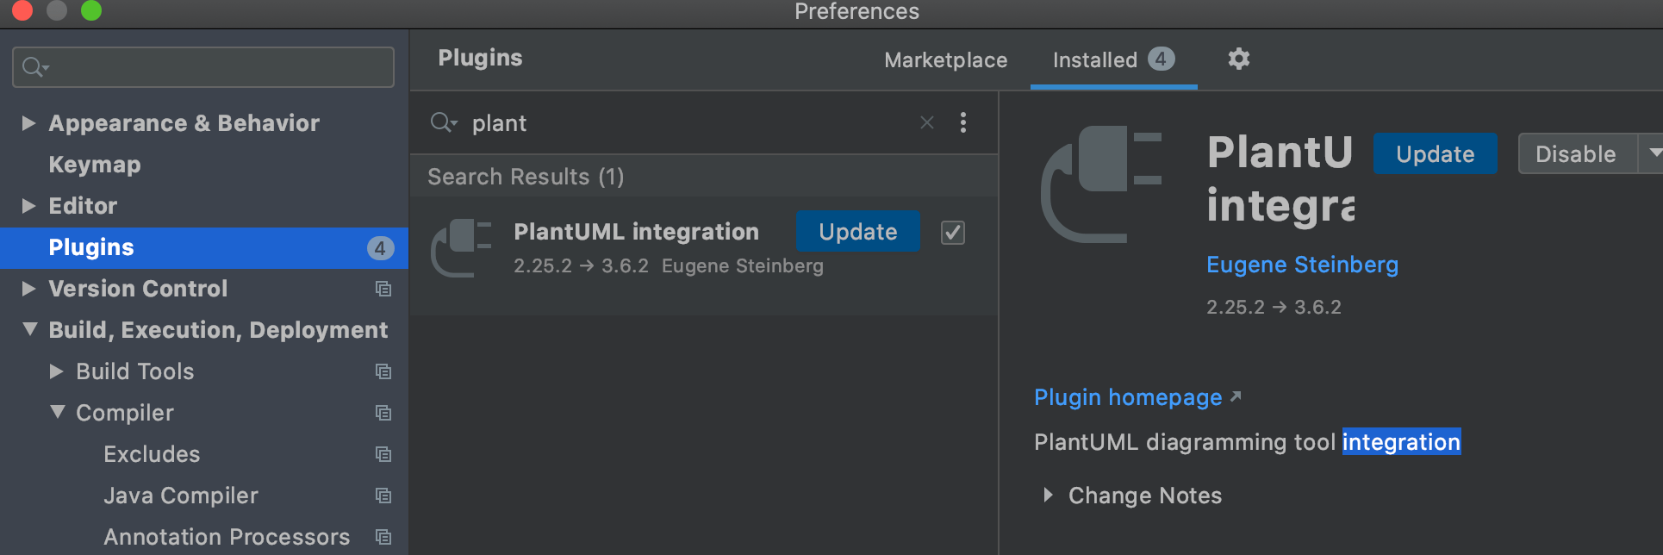Open Keymap settings
The width and height of the screenshot is (1663, 555).
(x=95, y=165)
